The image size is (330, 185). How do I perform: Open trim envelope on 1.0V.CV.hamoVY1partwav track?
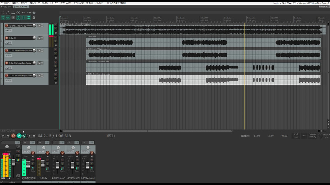coord(8,56)
